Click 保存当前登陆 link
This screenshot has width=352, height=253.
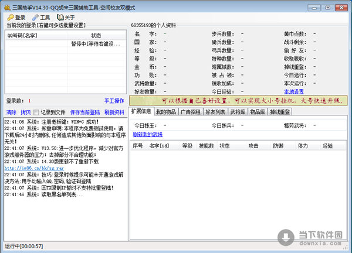tap(85, 112)
